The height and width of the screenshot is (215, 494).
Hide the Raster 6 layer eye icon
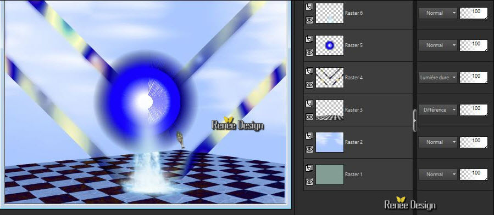(x=309, y=20)
